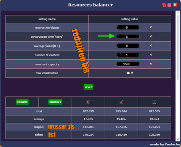Click the average value 18.424
The image size is (181, 147).
(154, 119)
